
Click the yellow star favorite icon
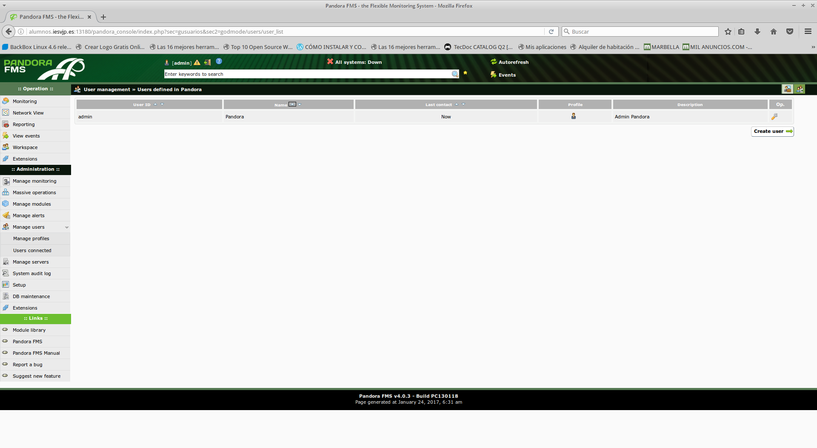click(465, 73)
